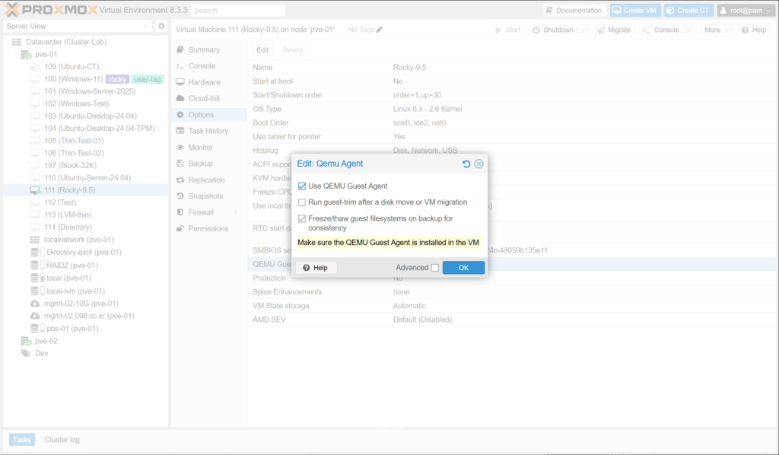Open the Cloud-Init panel
Screen dimensions: 779x455
[x=204, y=98]
